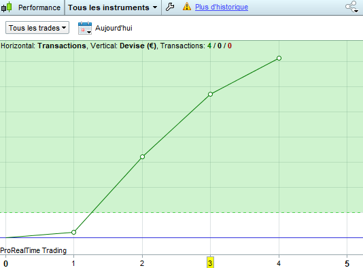Select the data point at transaction 1
The width and height of the screenshot is (363, 268).
[73, 232]
